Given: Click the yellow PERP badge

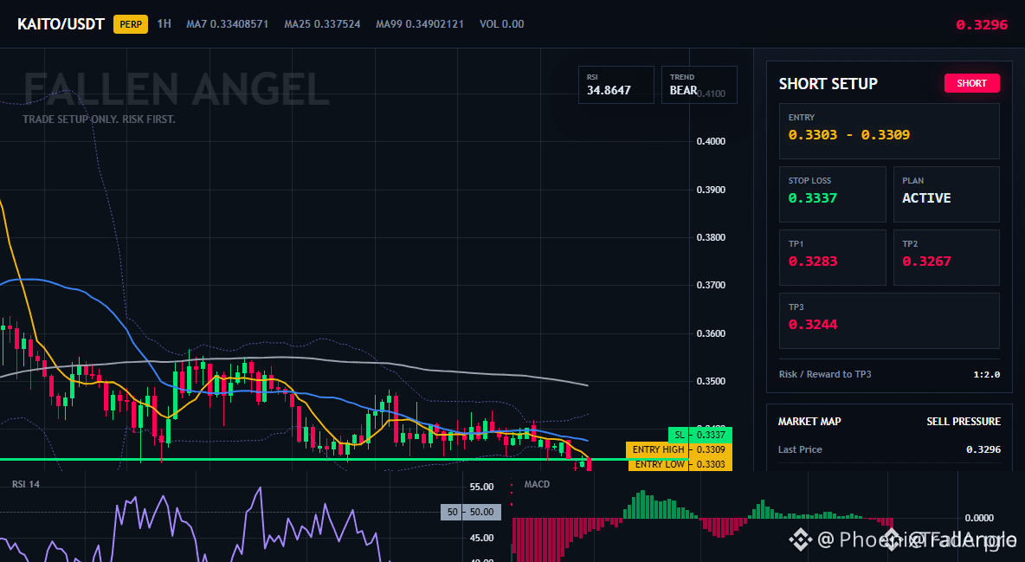Looking at the screenshot, I should click(131, 24).
